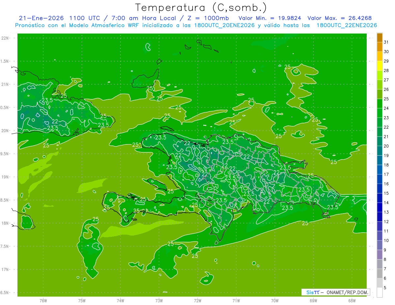Click legend band between 20 and 21

tap(380, 141)
